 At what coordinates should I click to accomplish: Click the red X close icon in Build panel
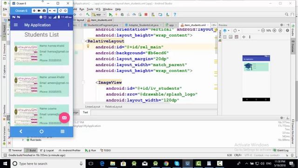pyautogui.click(x=9, y=143)
